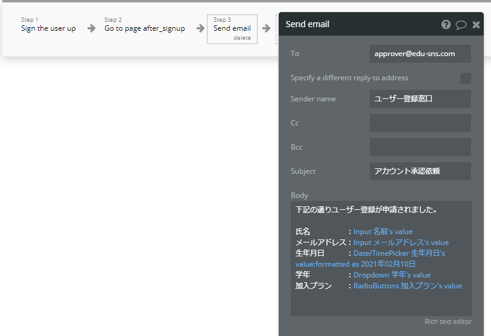
Task: Click the arrow between Step 2 and Step 3
Action: coord(200,28)
